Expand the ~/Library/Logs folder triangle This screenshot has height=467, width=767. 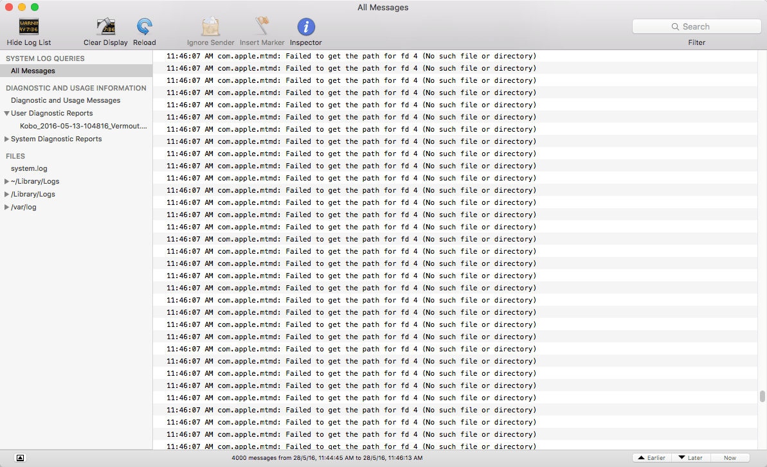point(7,181)
